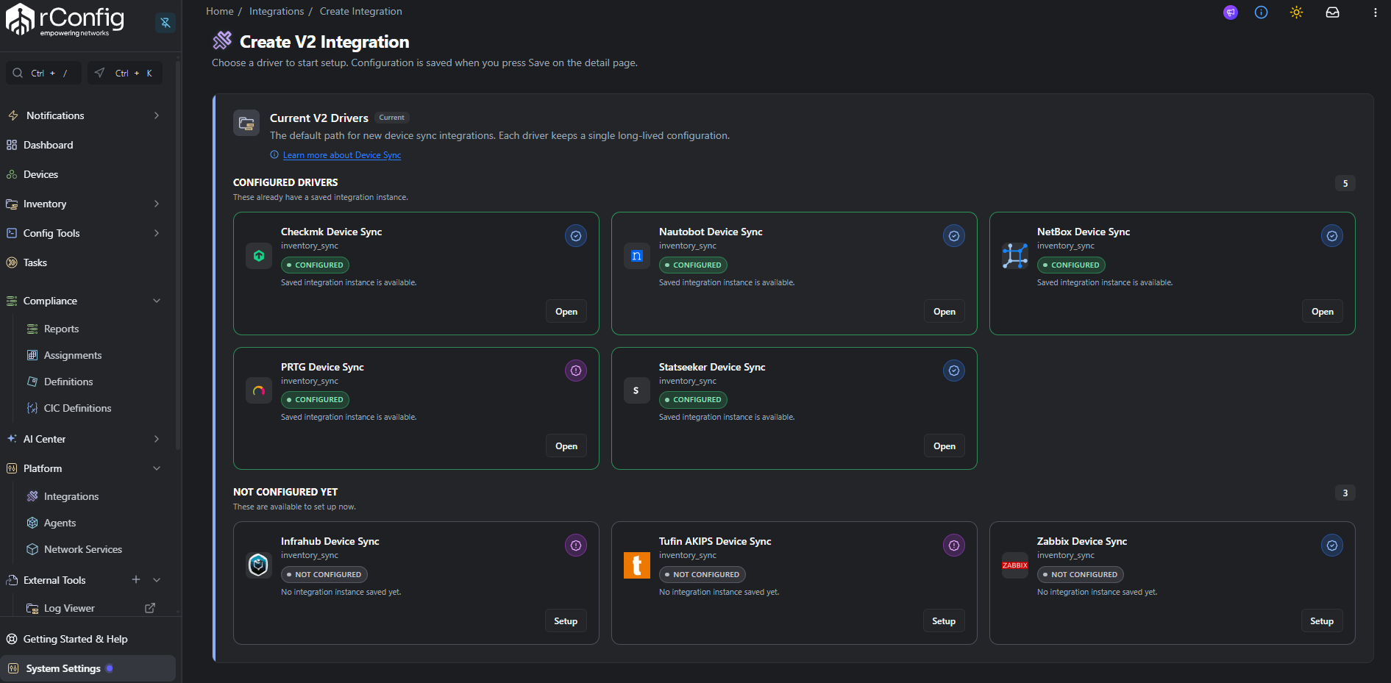The image size is (1391, 683).
Task: Click the NetBox card status check icon
Action: coord(1332,236)
